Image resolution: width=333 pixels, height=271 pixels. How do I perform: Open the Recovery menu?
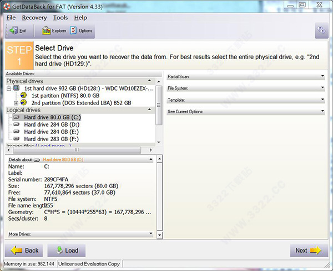34,18
